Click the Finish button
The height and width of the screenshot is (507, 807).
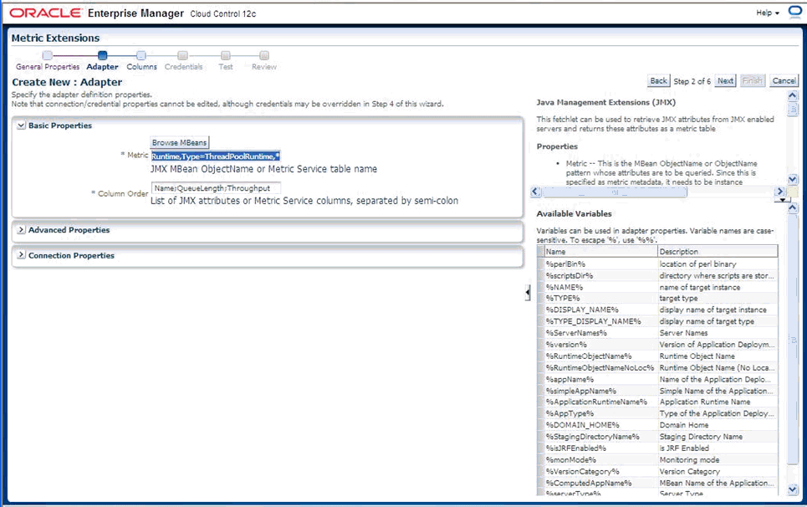(x=752, y=81)
